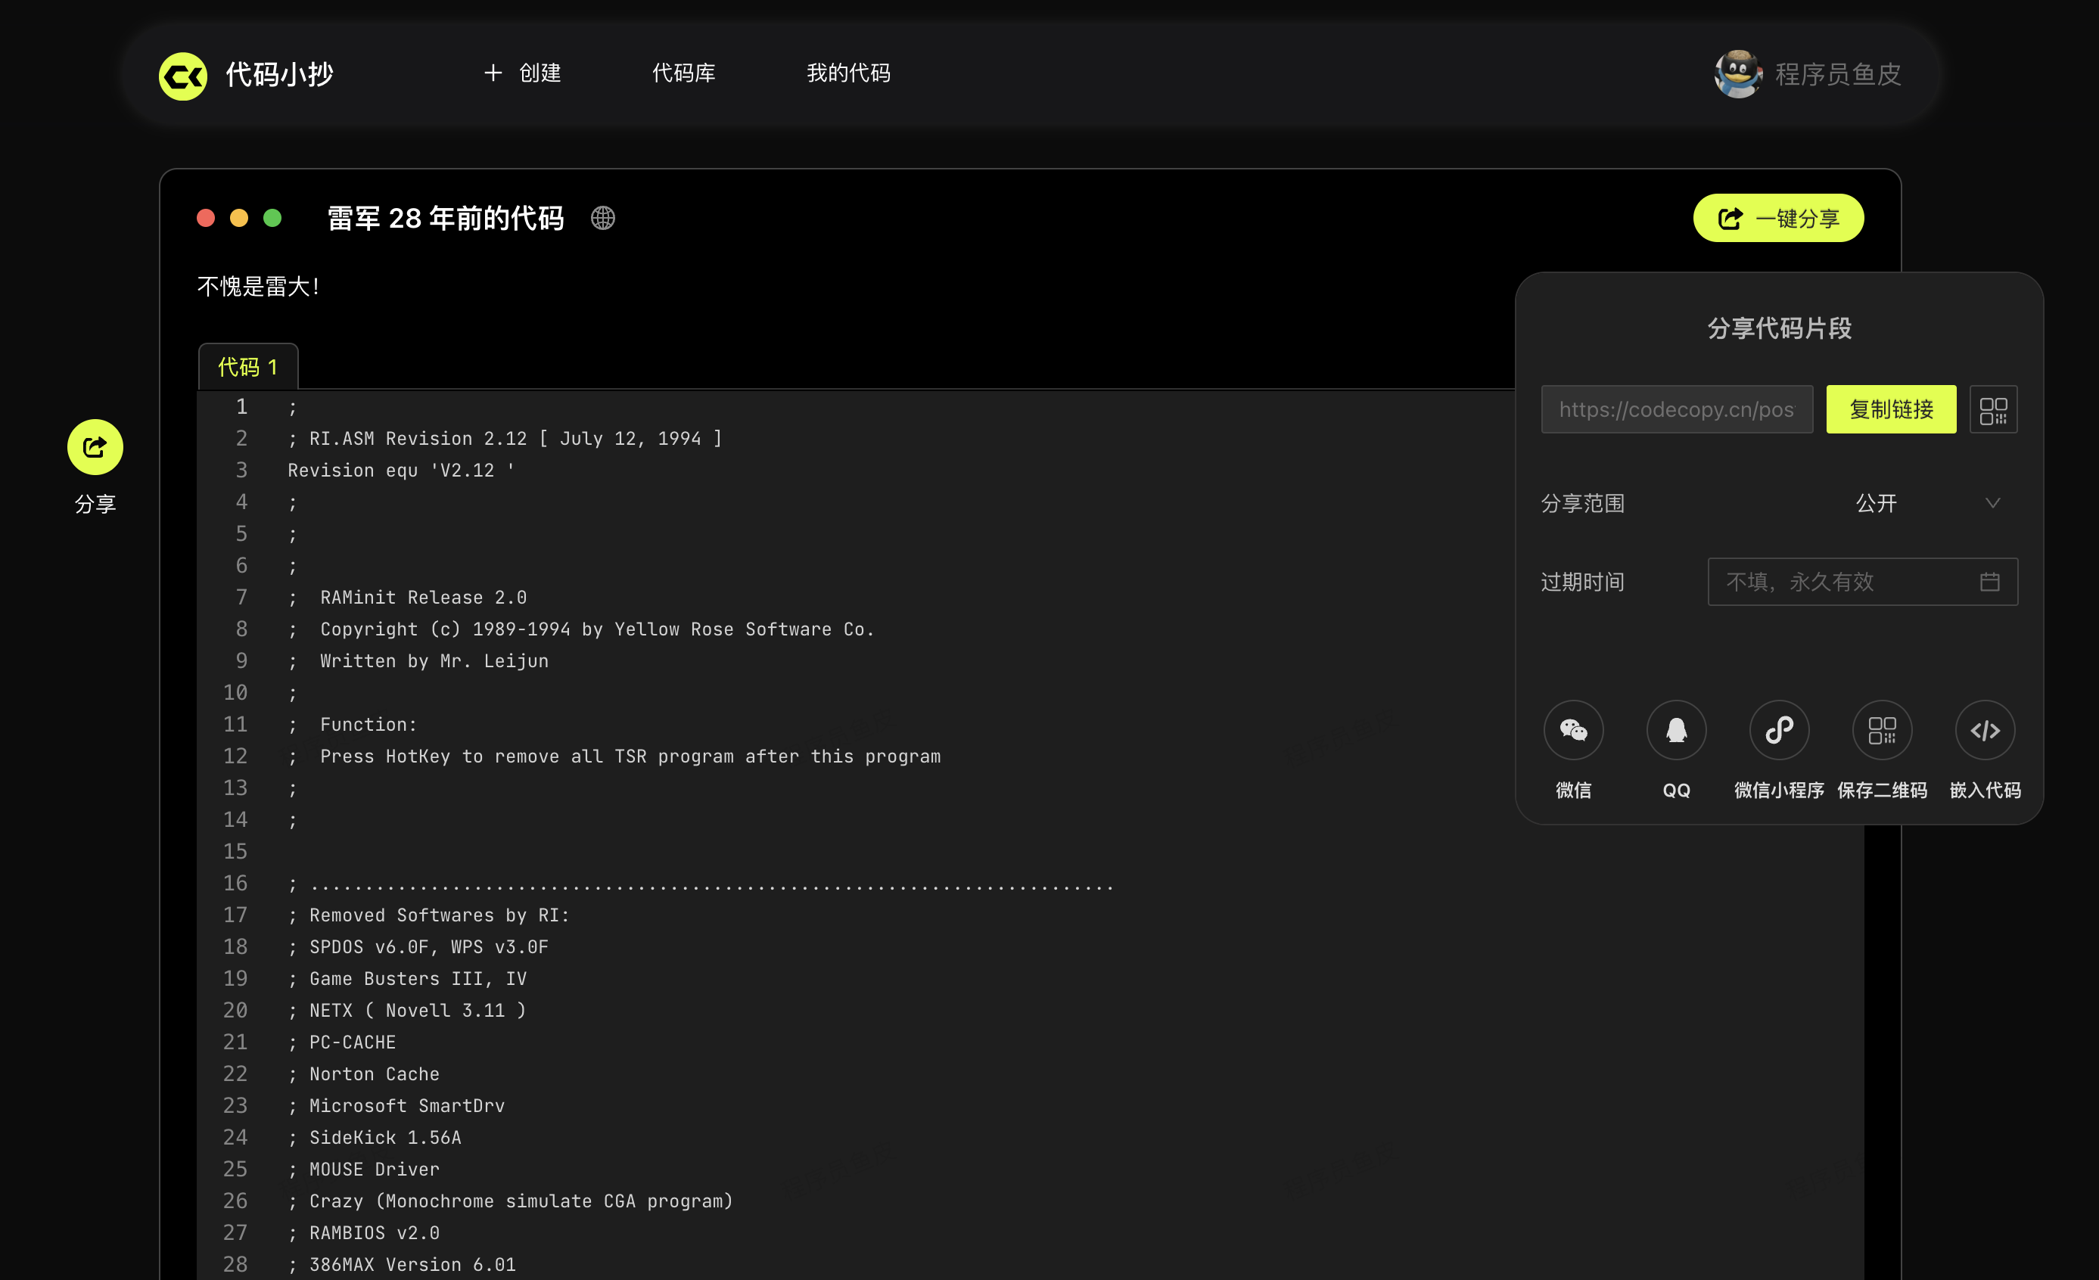Share the snippet via QQ icon
Image resolution: width=2099 pixels, height=1280 pixels.
click(x=1675, y=730)
